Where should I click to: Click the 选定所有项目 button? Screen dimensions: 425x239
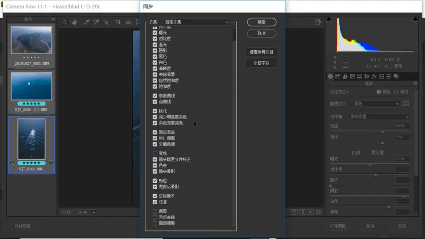coord(261,52)
